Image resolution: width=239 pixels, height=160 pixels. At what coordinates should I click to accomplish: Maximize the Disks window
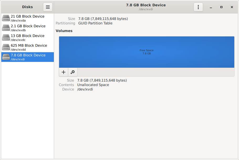[x=221, y=7]
